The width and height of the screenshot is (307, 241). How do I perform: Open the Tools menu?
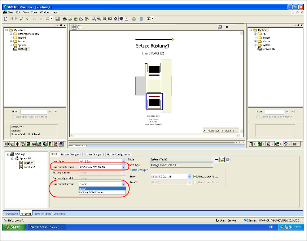pos(34,12)
